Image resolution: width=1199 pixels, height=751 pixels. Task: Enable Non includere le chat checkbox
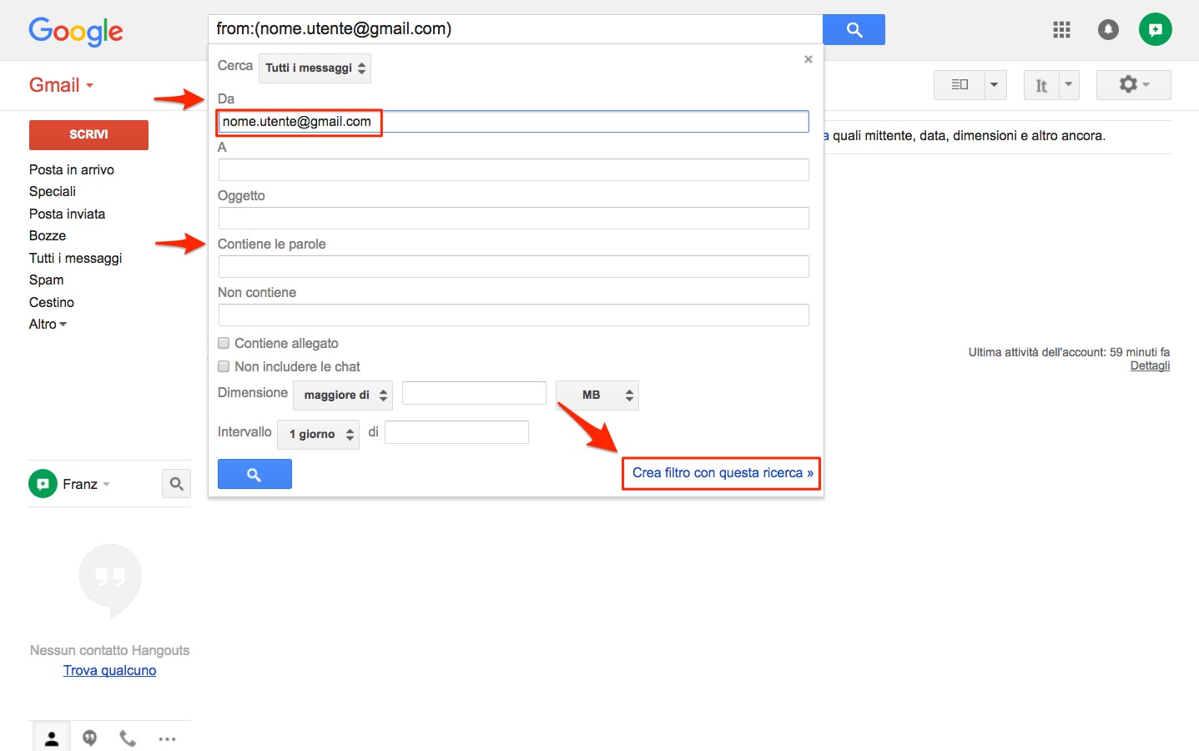(x=224, y=366)
